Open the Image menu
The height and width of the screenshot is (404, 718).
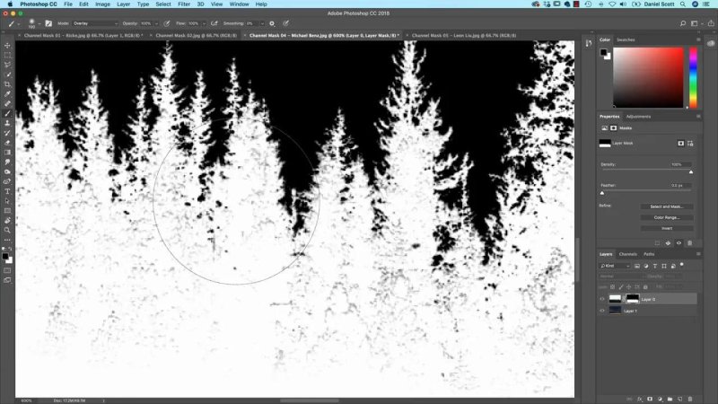coord(102,4)
